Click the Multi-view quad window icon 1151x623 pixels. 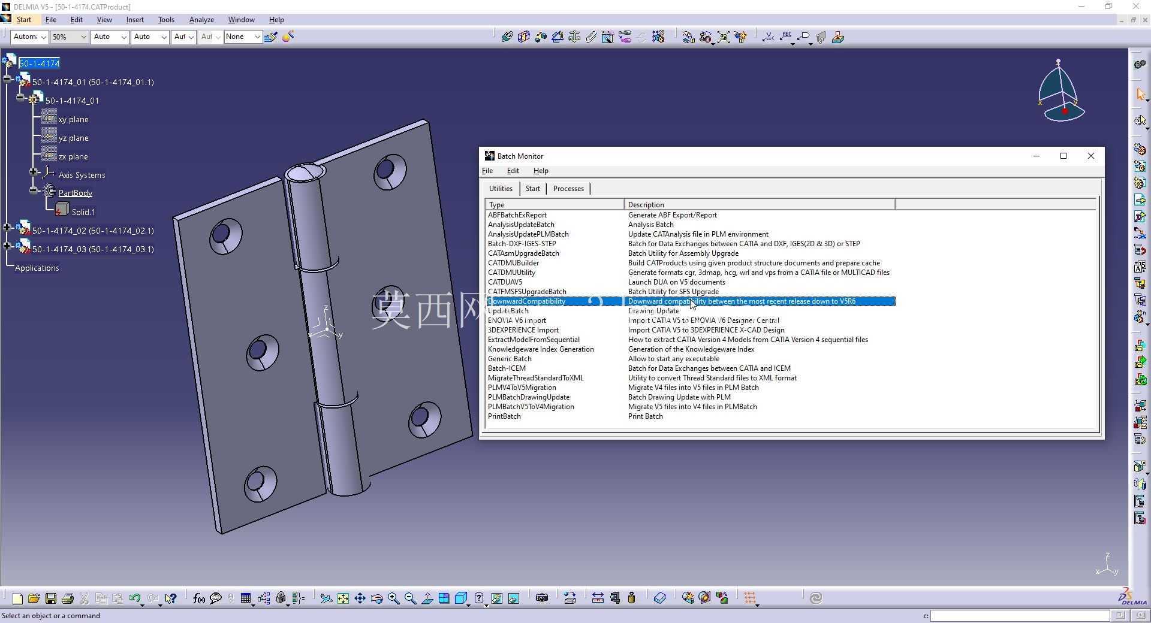point(444,598)
